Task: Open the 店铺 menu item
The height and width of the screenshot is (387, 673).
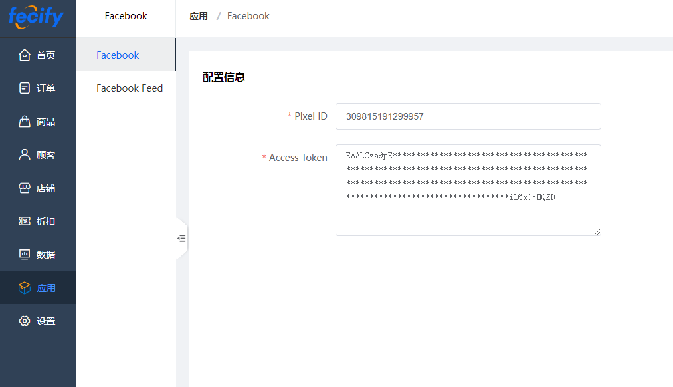Action: (38, 188)
